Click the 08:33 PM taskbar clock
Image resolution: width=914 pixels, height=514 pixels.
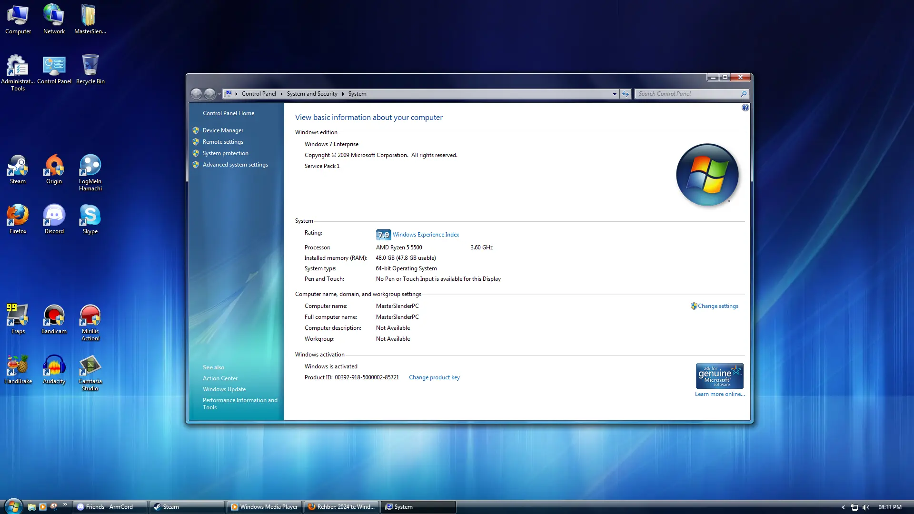890,507
